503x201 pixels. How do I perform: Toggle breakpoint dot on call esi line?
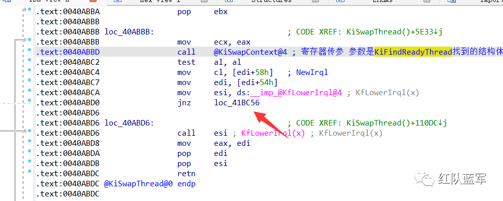29,131
